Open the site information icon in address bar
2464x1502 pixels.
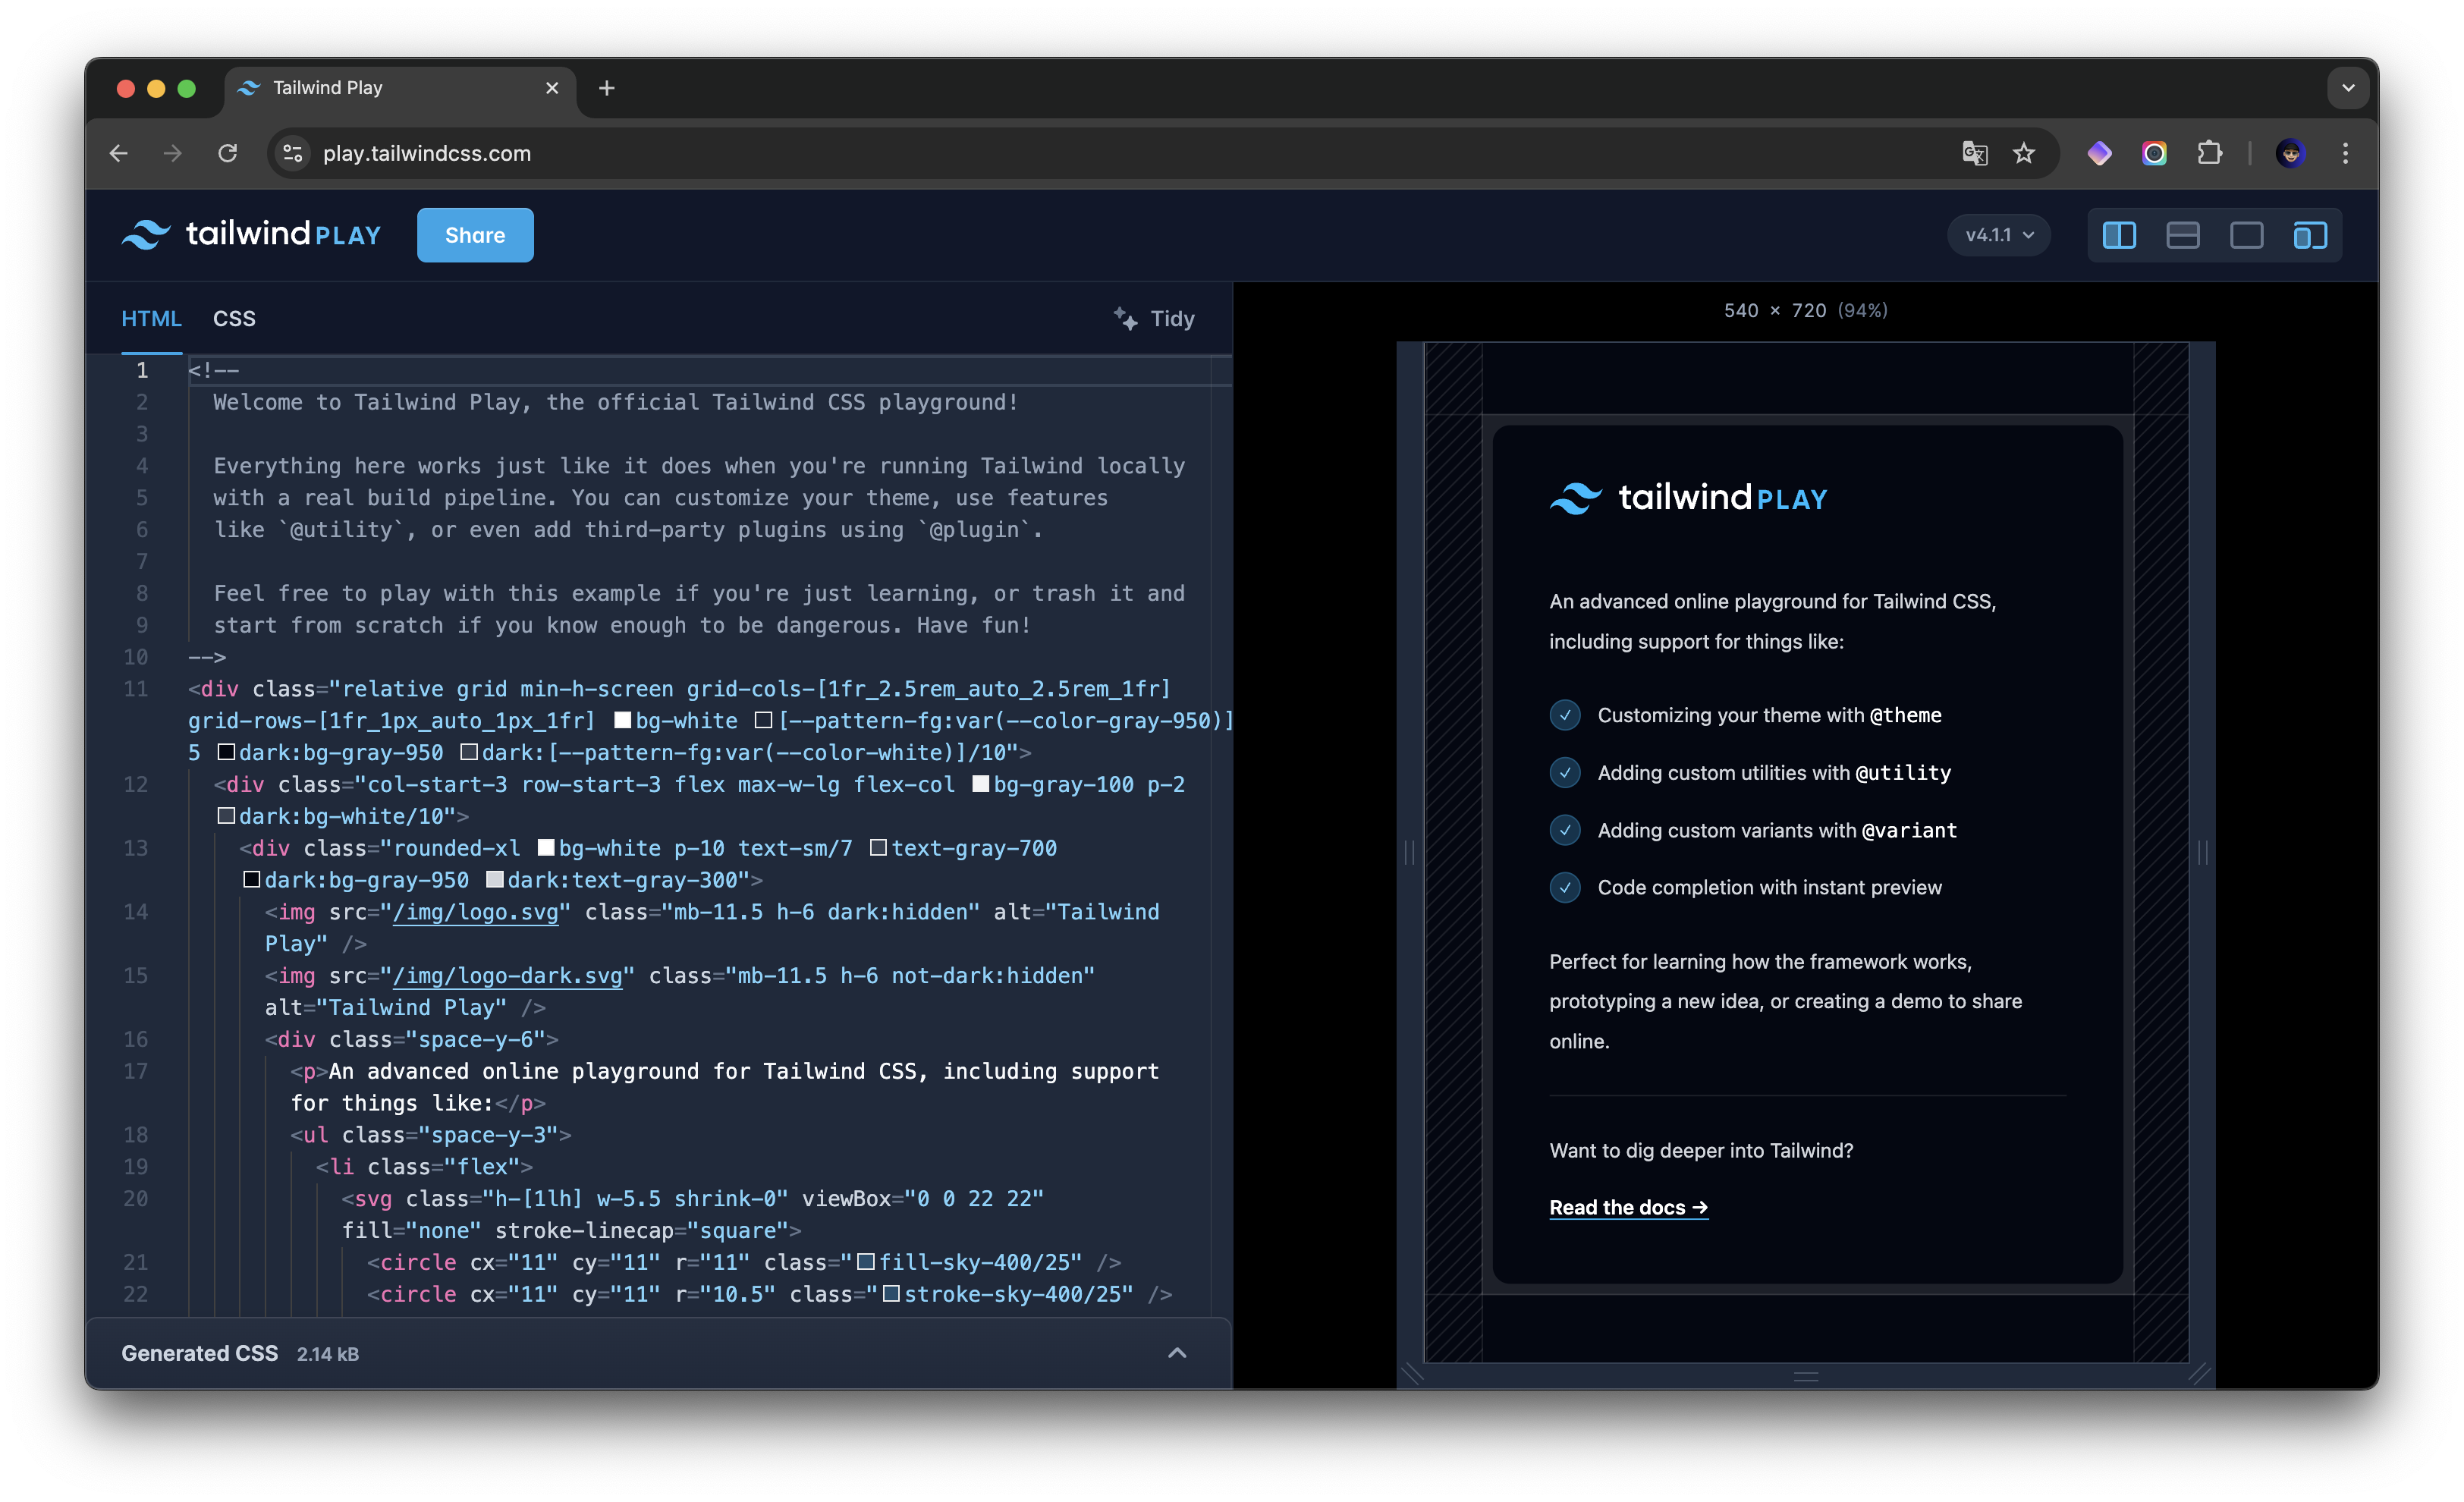[293, 153]
